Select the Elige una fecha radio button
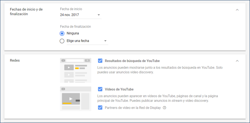Screen dimensions: 250x123 click(62, 41)
